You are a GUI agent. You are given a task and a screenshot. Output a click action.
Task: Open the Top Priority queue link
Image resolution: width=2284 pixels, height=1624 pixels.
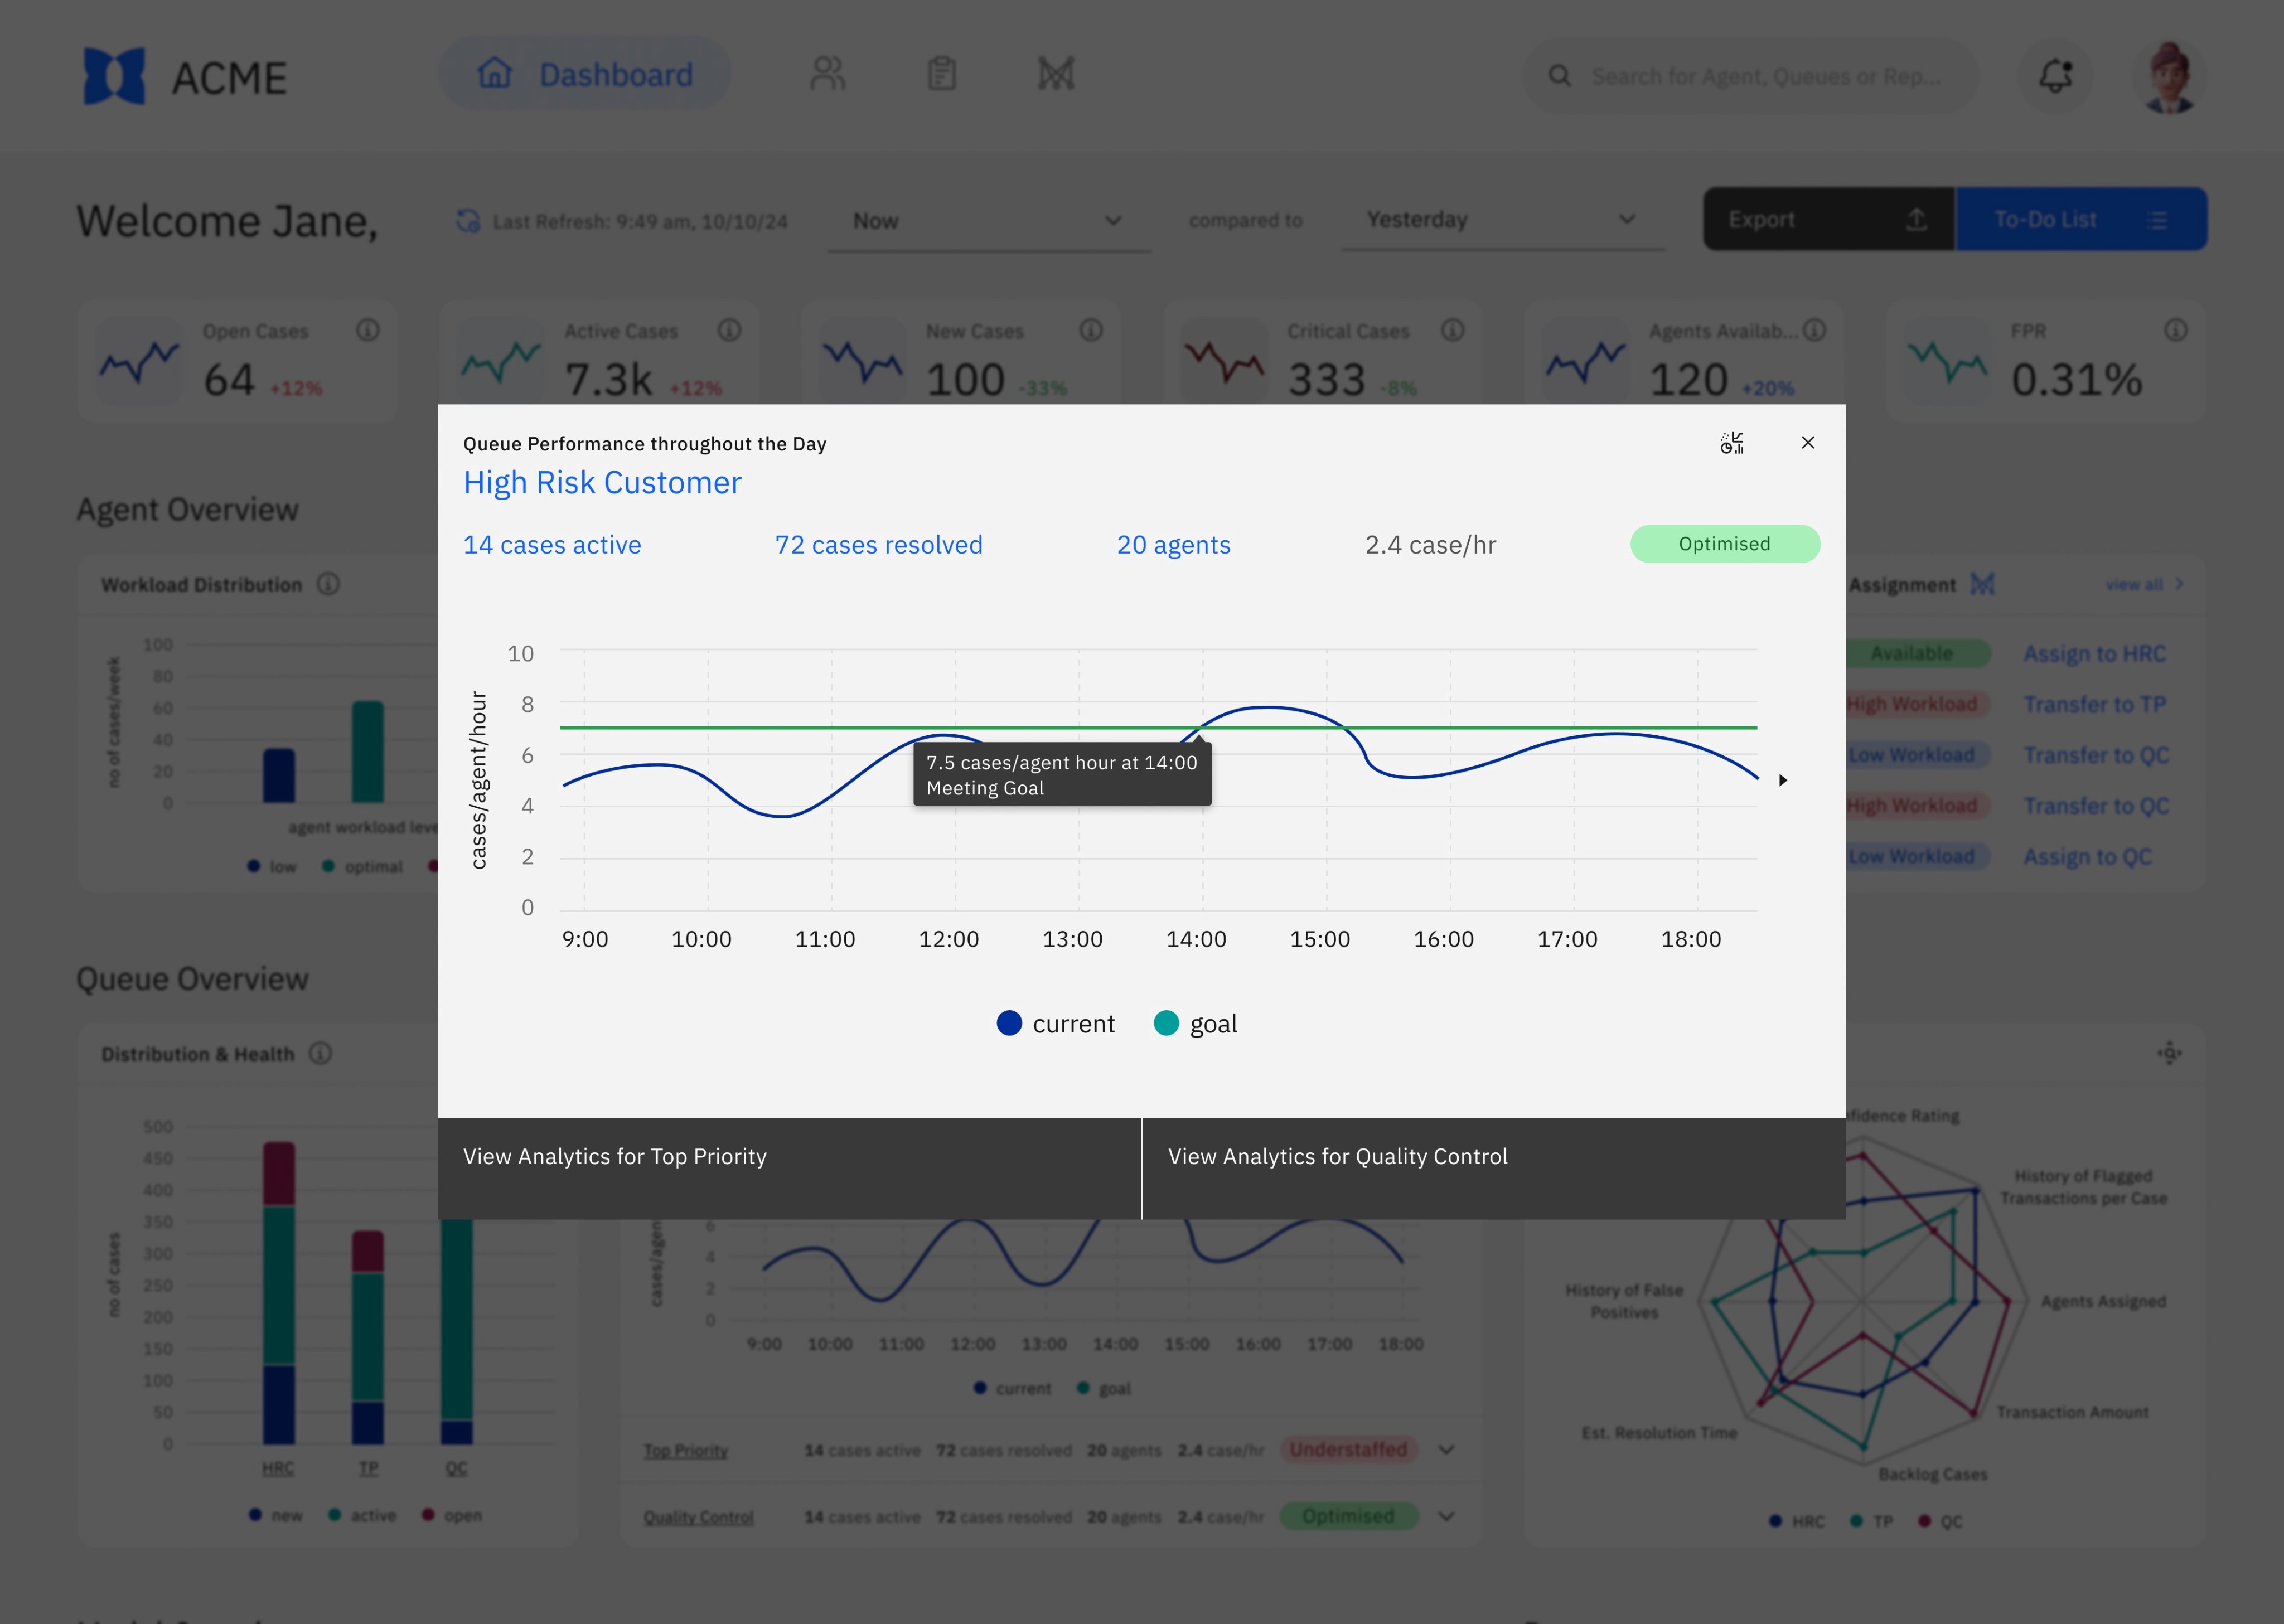coord(686,1451)
